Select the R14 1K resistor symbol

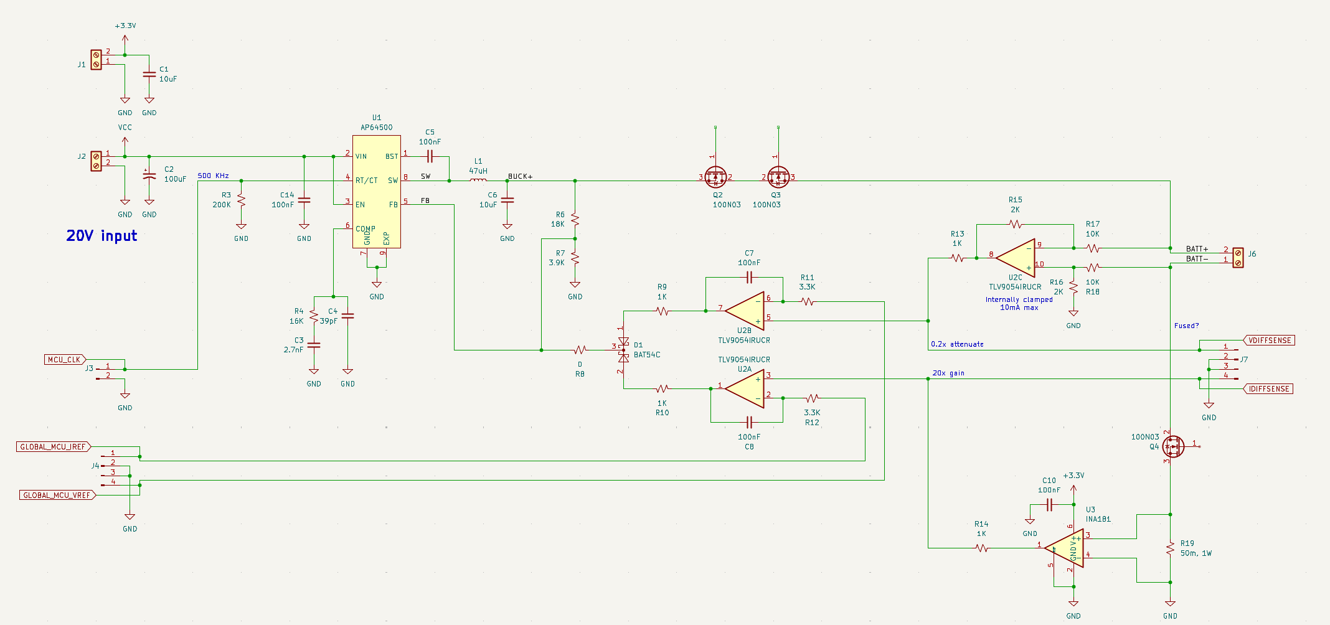pos(981,548)
